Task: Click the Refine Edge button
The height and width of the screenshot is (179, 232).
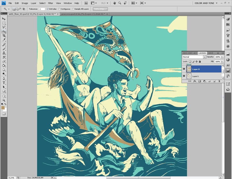Action: tap(100, 9)
